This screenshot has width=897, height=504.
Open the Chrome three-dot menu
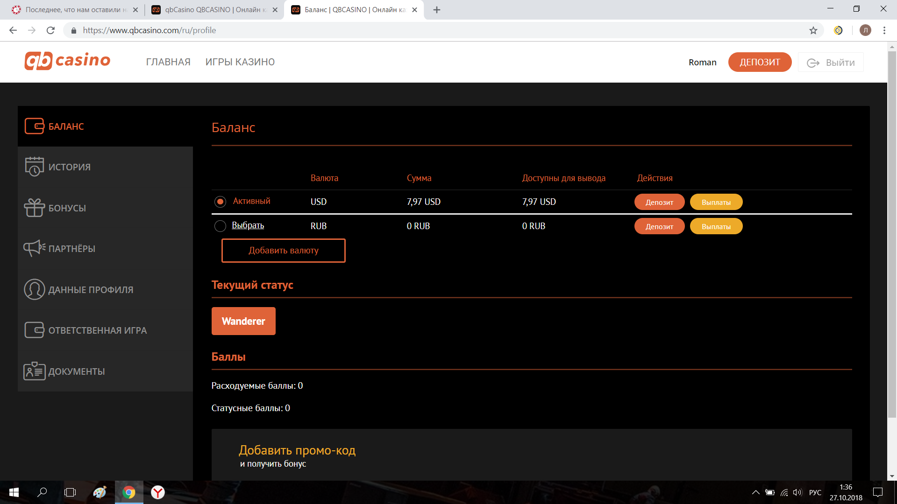click(884, 30)
